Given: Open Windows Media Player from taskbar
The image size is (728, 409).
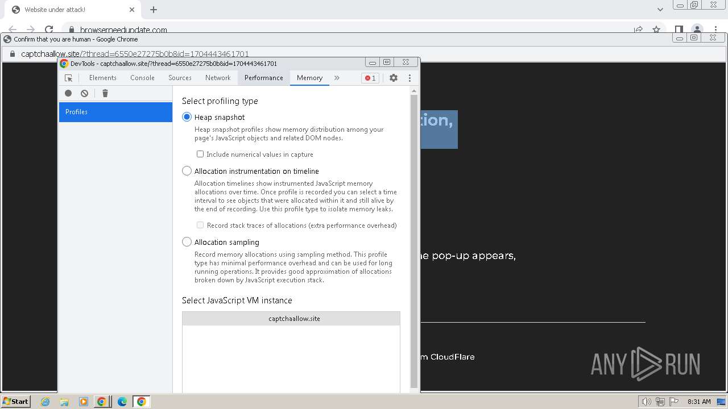Looking at the screenshot, I should 83,402.
